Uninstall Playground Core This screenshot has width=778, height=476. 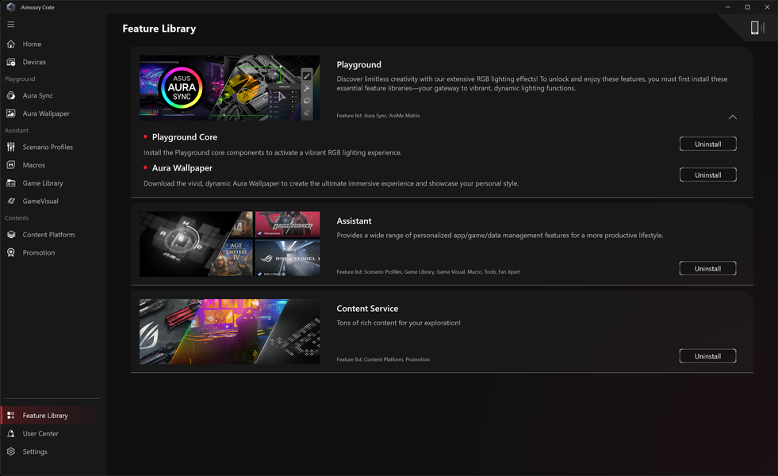click(x=707, y=144)
